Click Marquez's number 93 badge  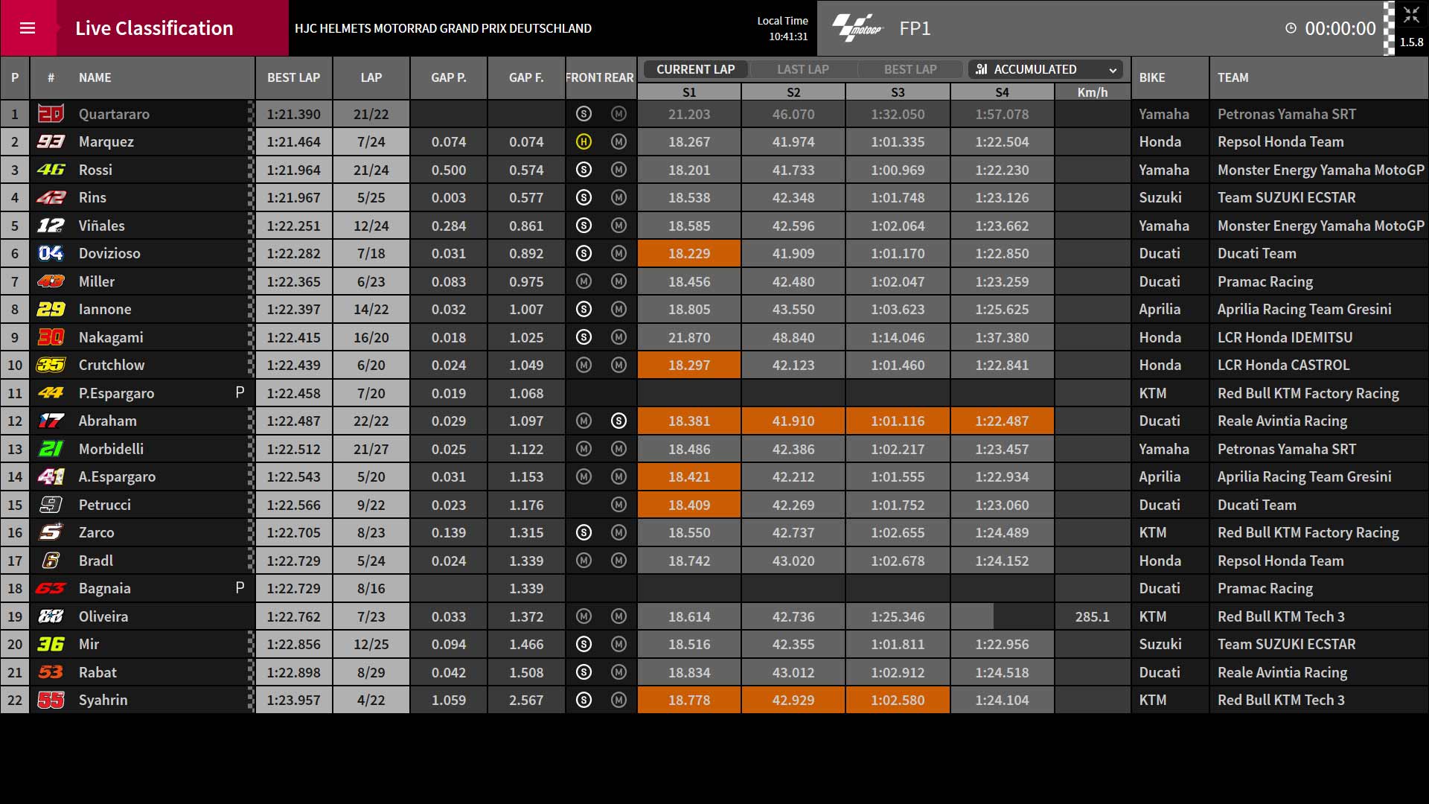pos(51,141)
